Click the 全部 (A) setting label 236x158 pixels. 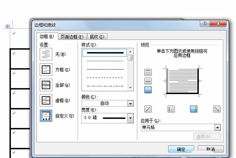63,85
